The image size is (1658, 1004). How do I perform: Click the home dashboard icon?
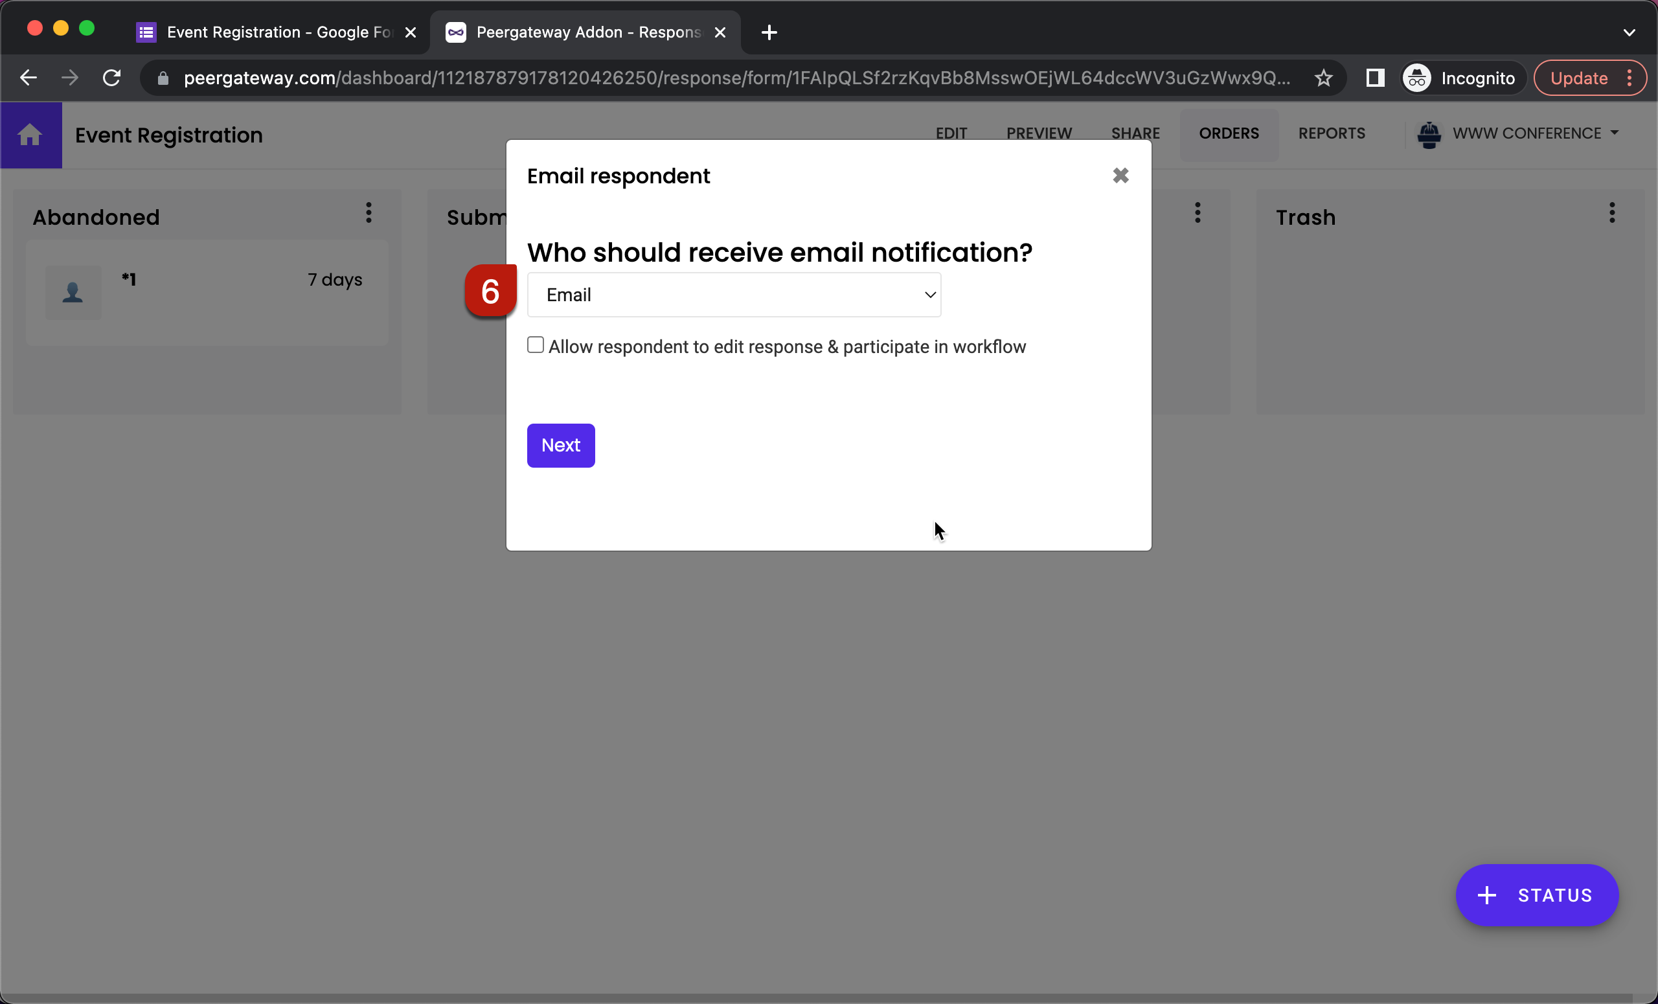pos(30,135)
